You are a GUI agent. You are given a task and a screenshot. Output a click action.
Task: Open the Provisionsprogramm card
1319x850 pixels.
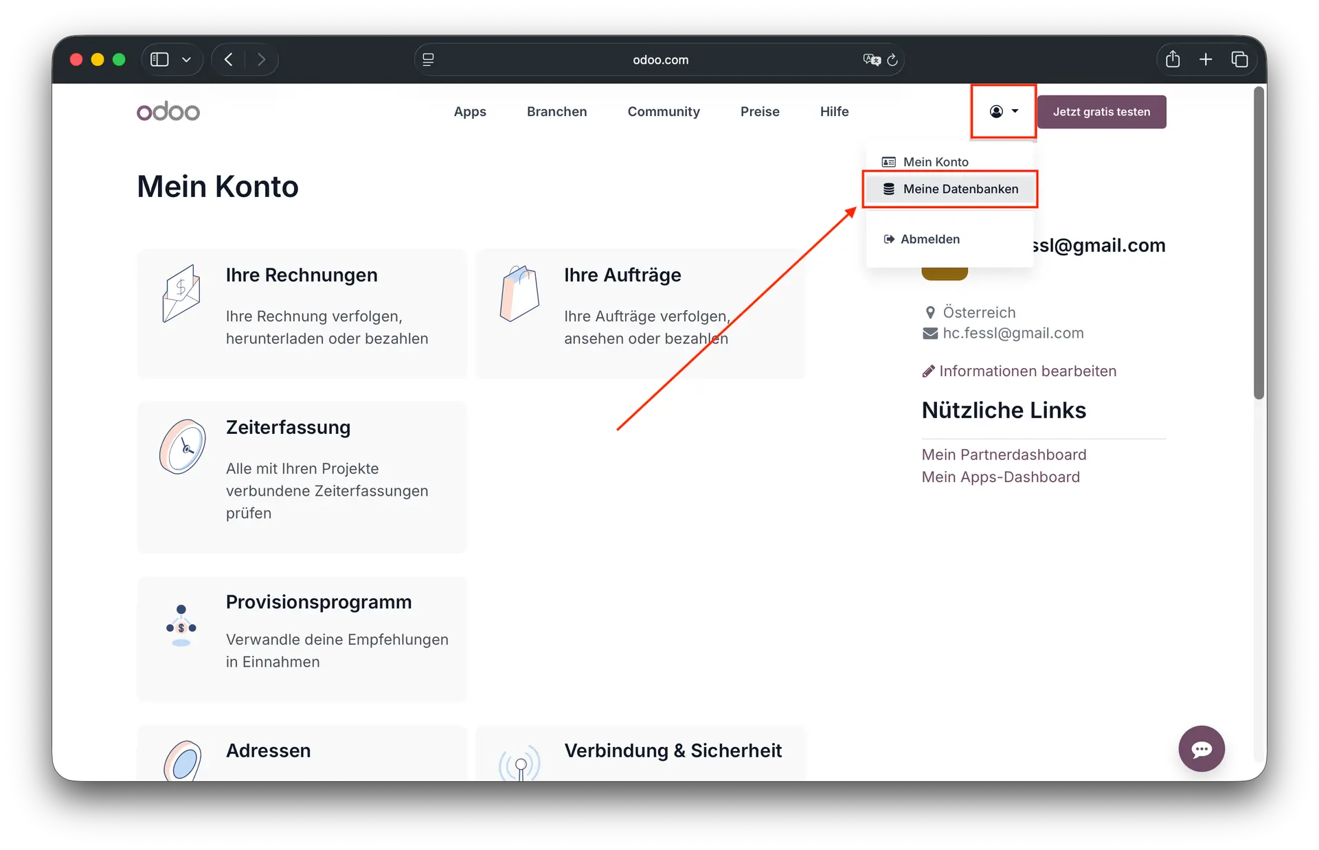tap(302, 639)
